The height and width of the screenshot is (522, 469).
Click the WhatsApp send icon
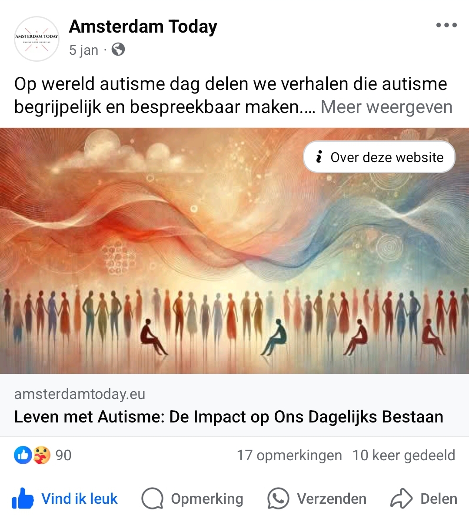(278, 499)
